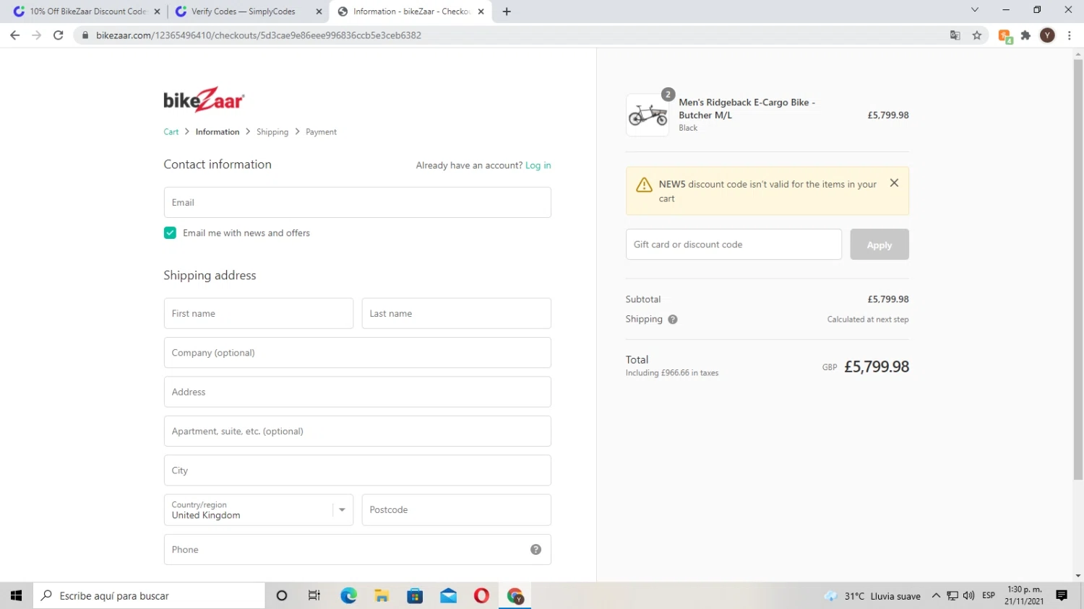Focus the Last name field

tap(457, 314)
